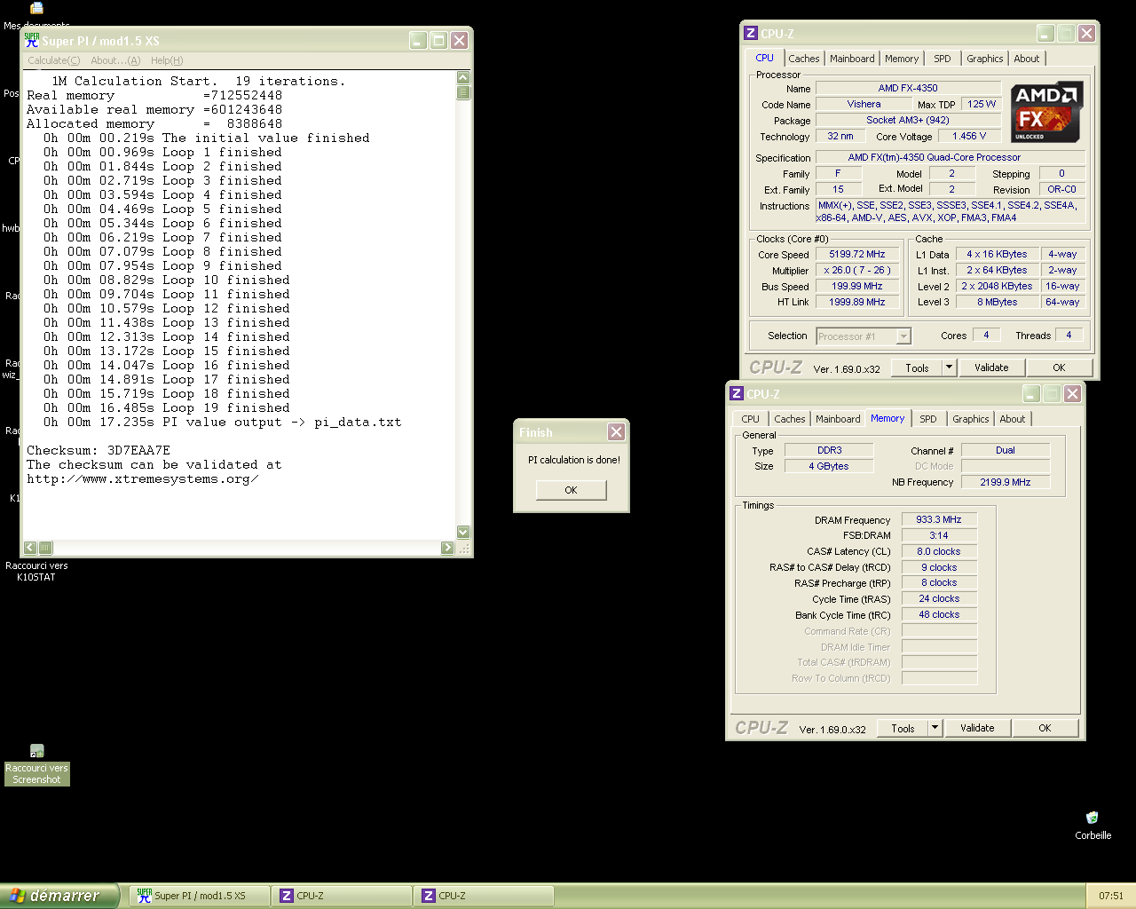Click the lower CPU-Z title bar Z icon
The image size is (1136, 909).
[x=737, y=393]
